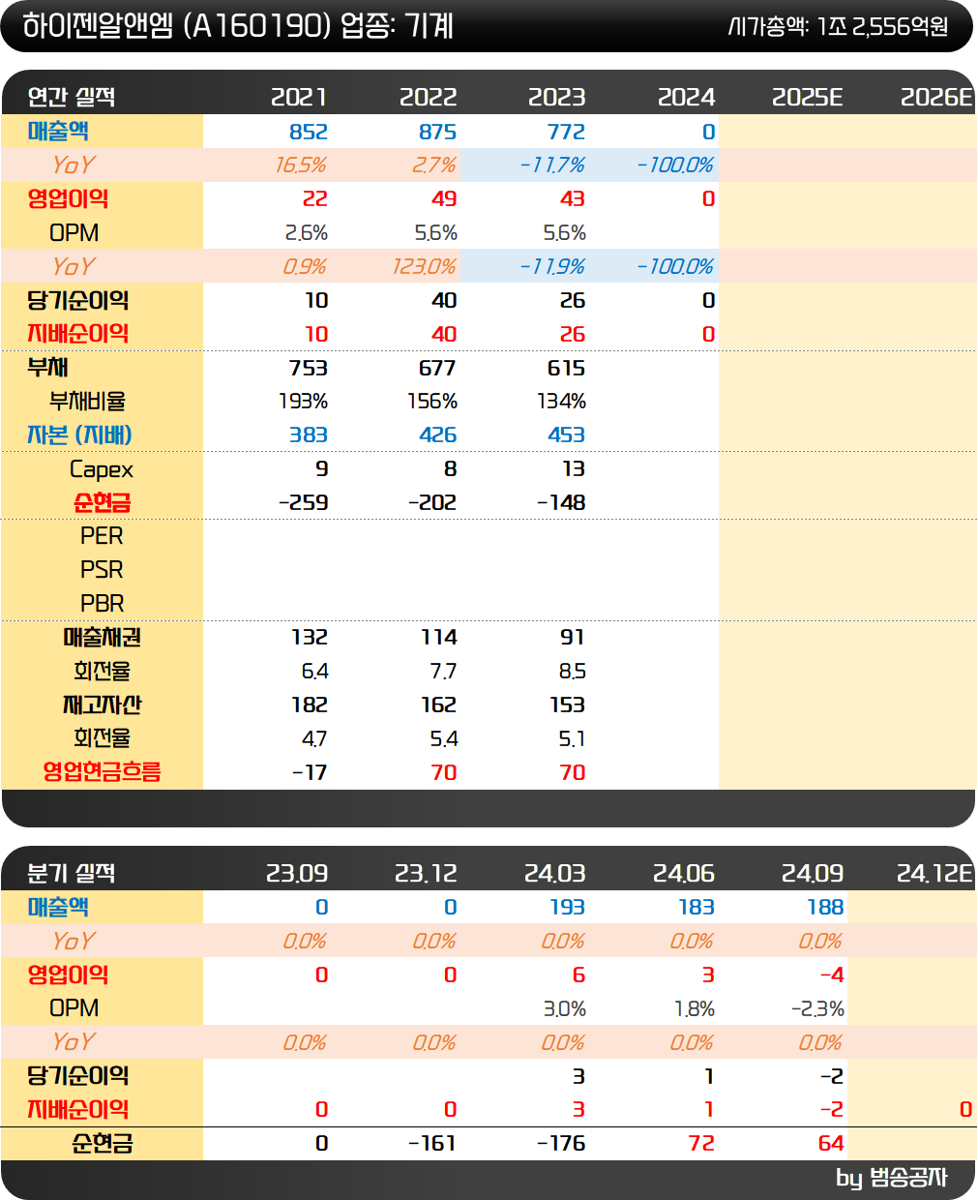Image resolution: width=978 pixels, height=1200 pixels.
Task: Click annual 매출액 value 772
Action: [566, 132]
